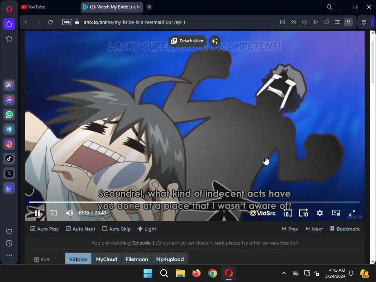Image resolution: width=376 pixels, height=282 pixels.
Task: Uncheck Auto Play checkbox
Action: pos(33,229)
